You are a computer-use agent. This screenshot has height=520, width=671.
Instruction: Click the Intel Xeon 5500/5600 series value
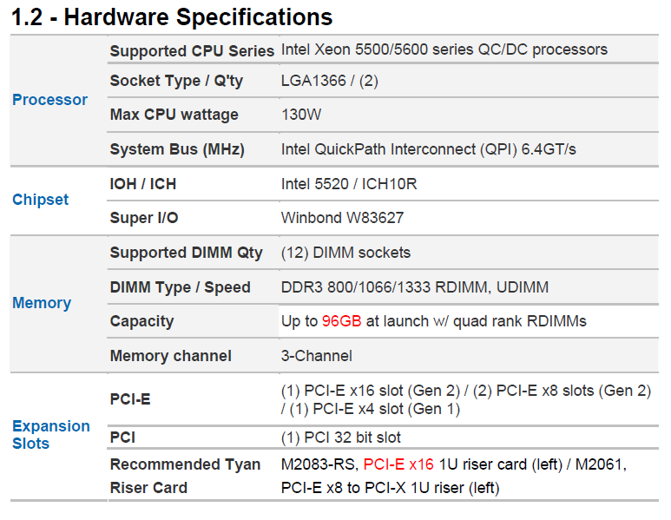pos(444,49)
